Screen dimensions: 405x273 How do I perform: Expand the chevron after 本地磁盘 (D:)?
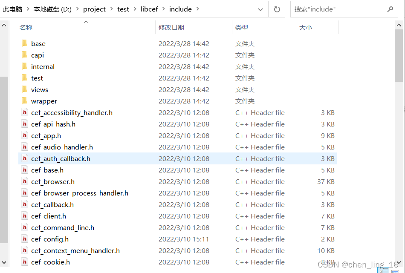[x=77, y=9]
